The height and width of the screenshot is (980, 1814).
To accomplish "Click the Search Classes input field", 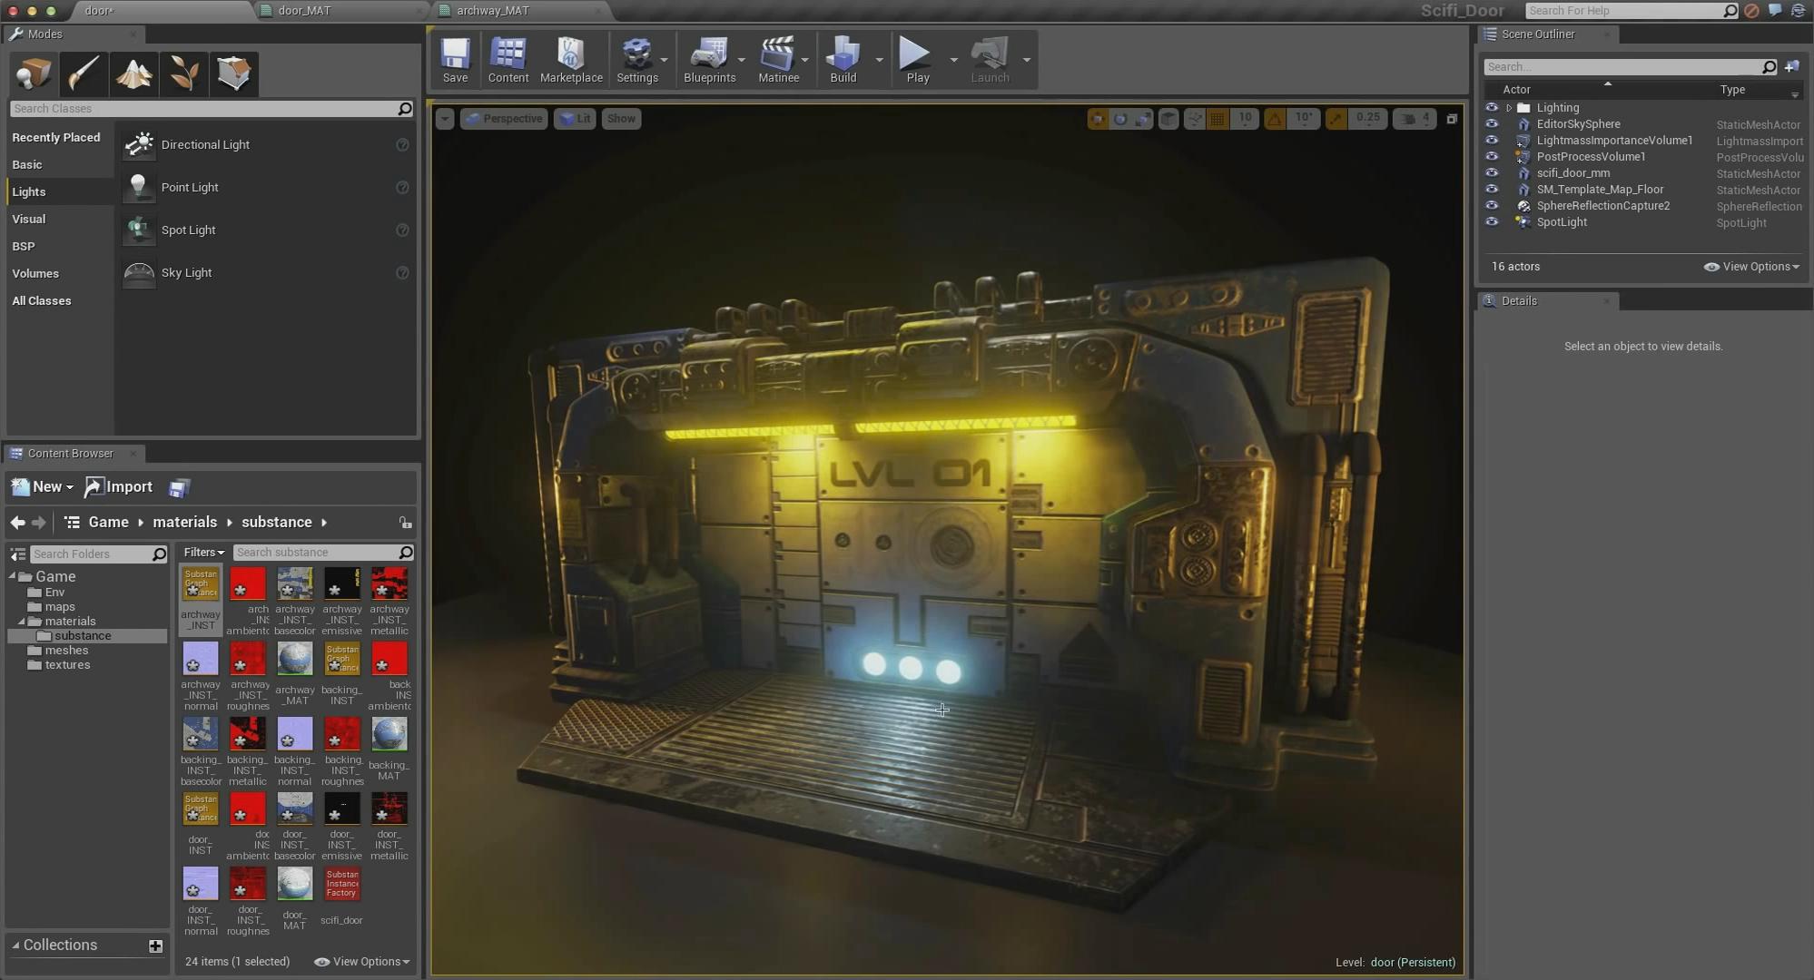I will pyautogui.click(x=203, y=109).
